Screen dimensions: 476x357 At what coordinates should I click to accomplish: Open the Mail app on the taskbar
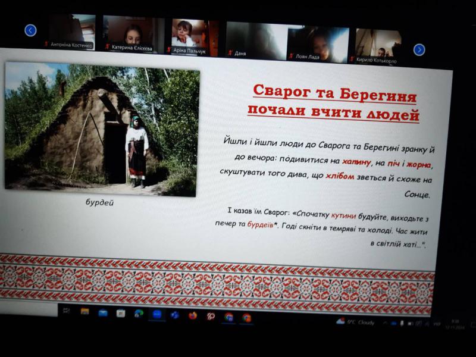click(x=103, y=313)
